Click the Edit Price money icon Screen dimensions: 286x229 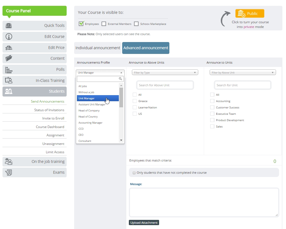9,48
